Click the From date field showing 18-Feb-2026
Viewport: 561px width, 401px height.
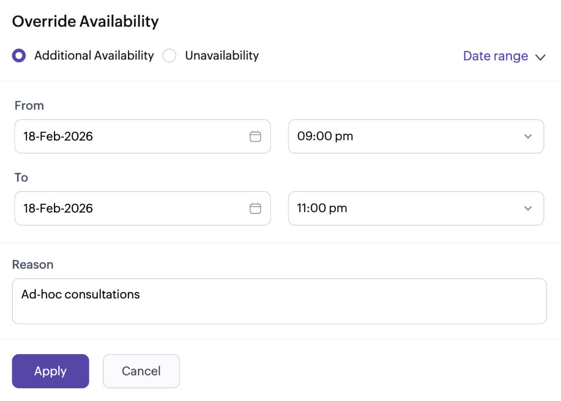click(x=131, y=136)
